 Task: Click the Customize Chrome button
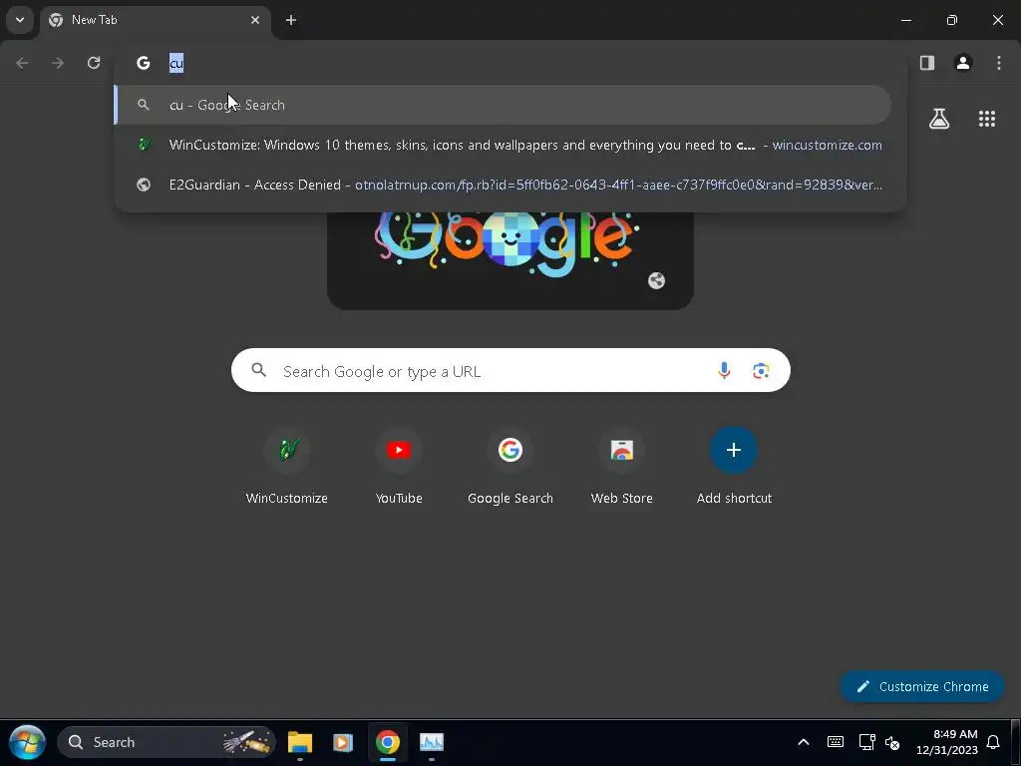tap(922, 686)
